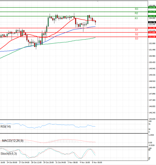Select the S1 support label
Viewport: 156px width, 165px height.
[x=136, y=30]
